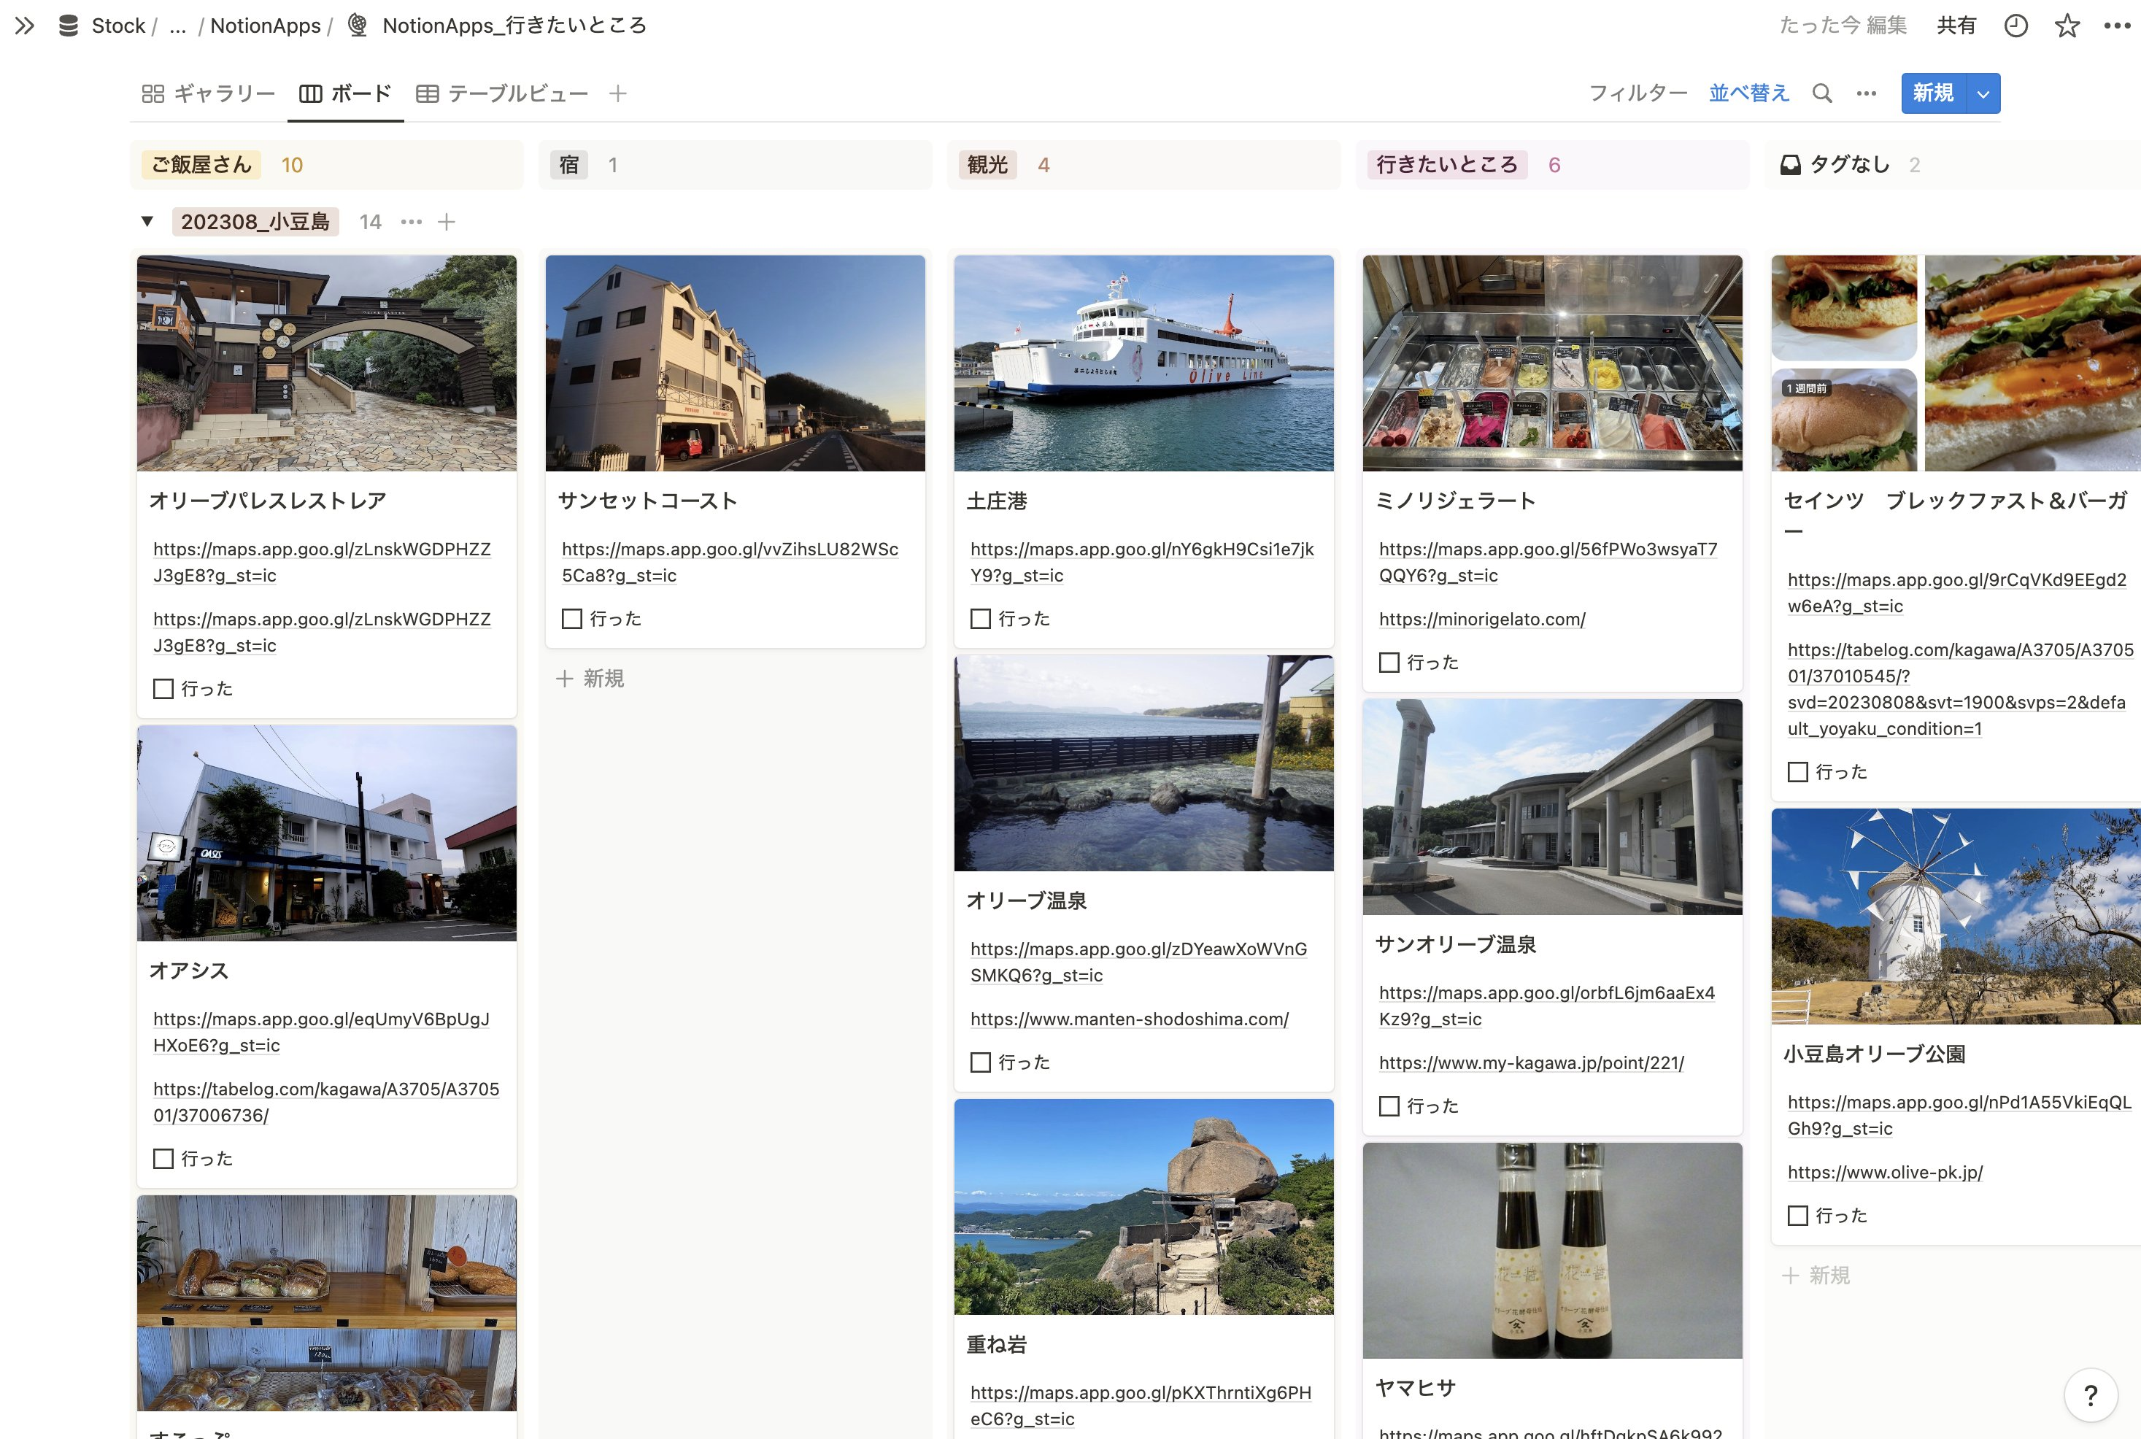Switch to テーブルビュー tab
Viewport: 2141px width, 1439px height.
[502, 93]
